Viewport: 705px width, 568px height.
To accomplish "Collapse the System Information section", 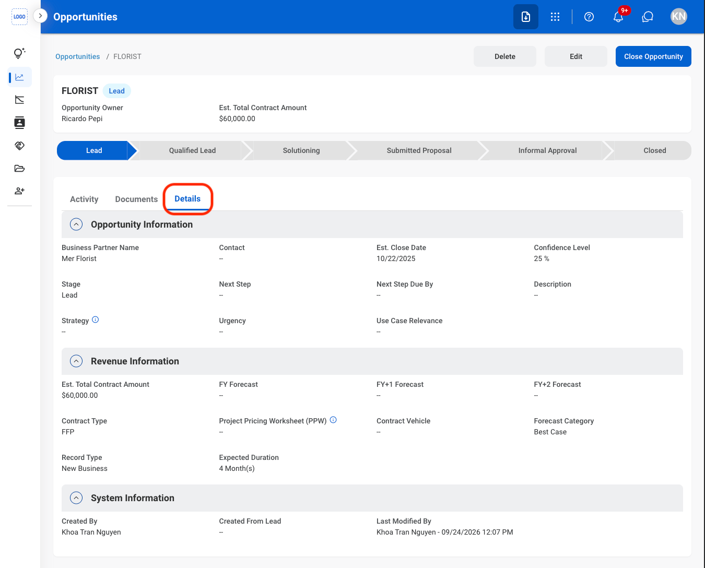I will coord(76,498).
